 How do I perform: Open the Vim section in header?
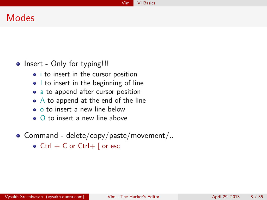click(x=125, y=3)
